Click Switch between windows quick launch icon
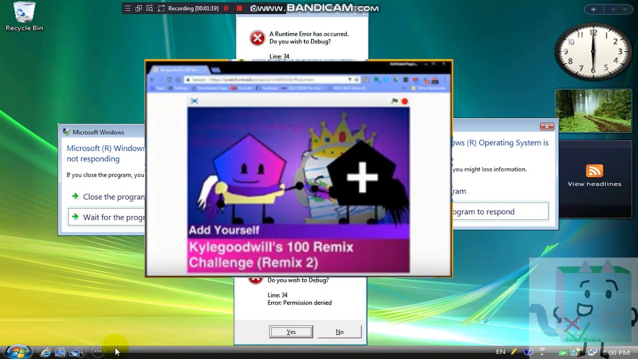The image size is (638, 359). point(75,352)
